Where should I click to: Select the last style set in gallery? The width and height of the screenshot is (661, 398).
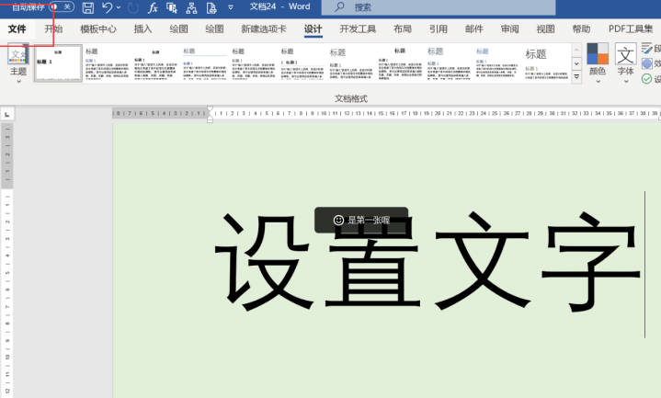pyautogui.click(x=546, y=63)
